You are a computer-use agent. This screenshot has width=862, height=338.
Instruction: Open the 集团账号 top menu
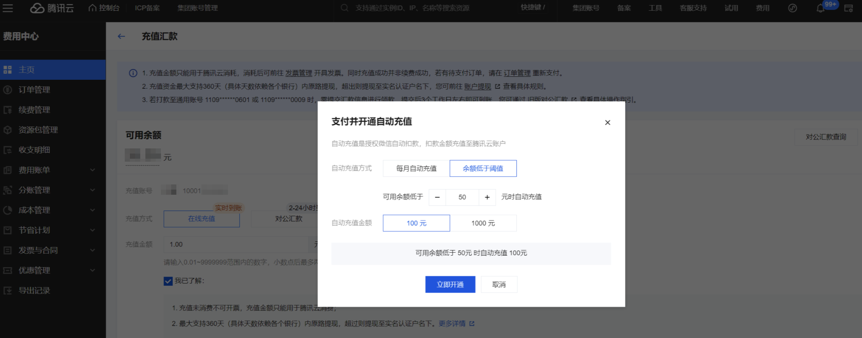[586, 8]
